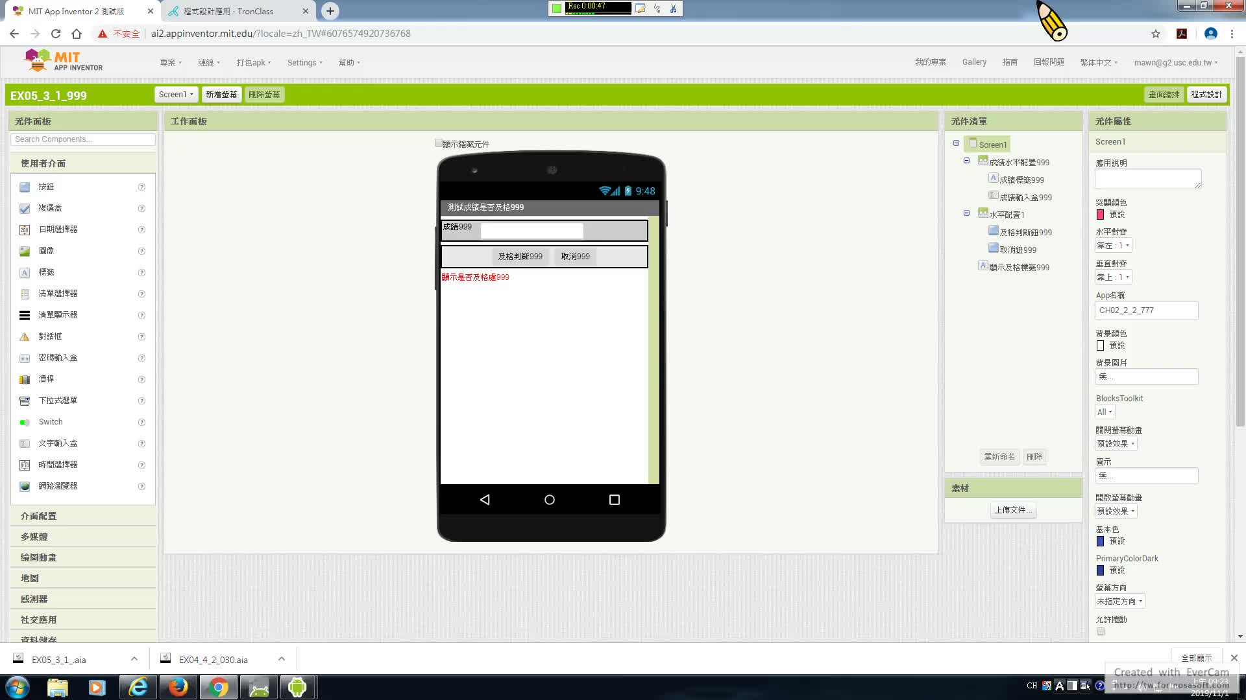The height and width of the screenshot is (700, 1246).
Task: Select the 圖像 image component icon
Action: 25,251
